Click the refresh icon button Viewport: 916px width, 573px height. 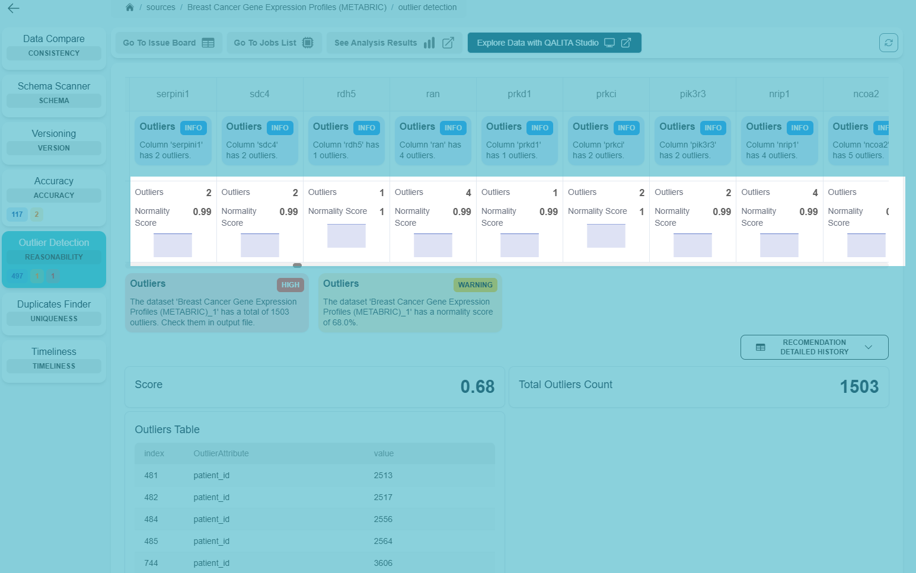888,43
